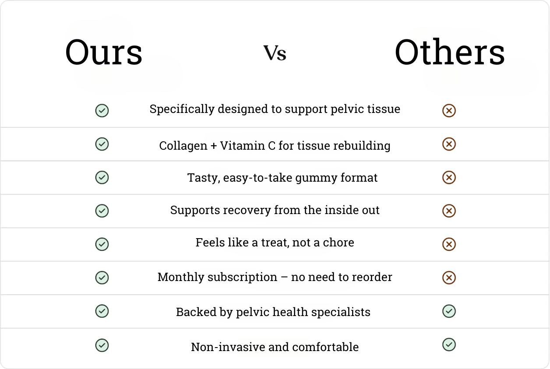The width and height of the screenshot is (550, 369).
Task: Click the X icon in Collagen + Vitamin C row
Action: 449,144
